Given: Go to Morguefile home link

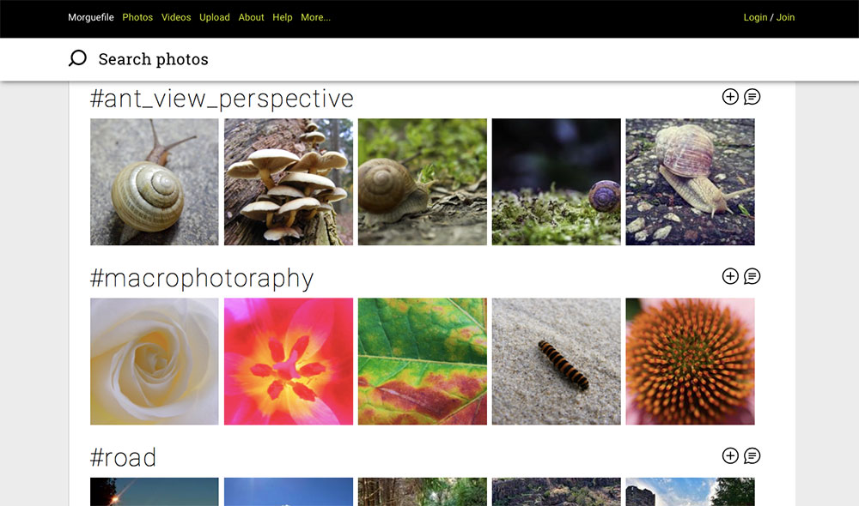Looking at the screenshot, I should pos(91,17).
